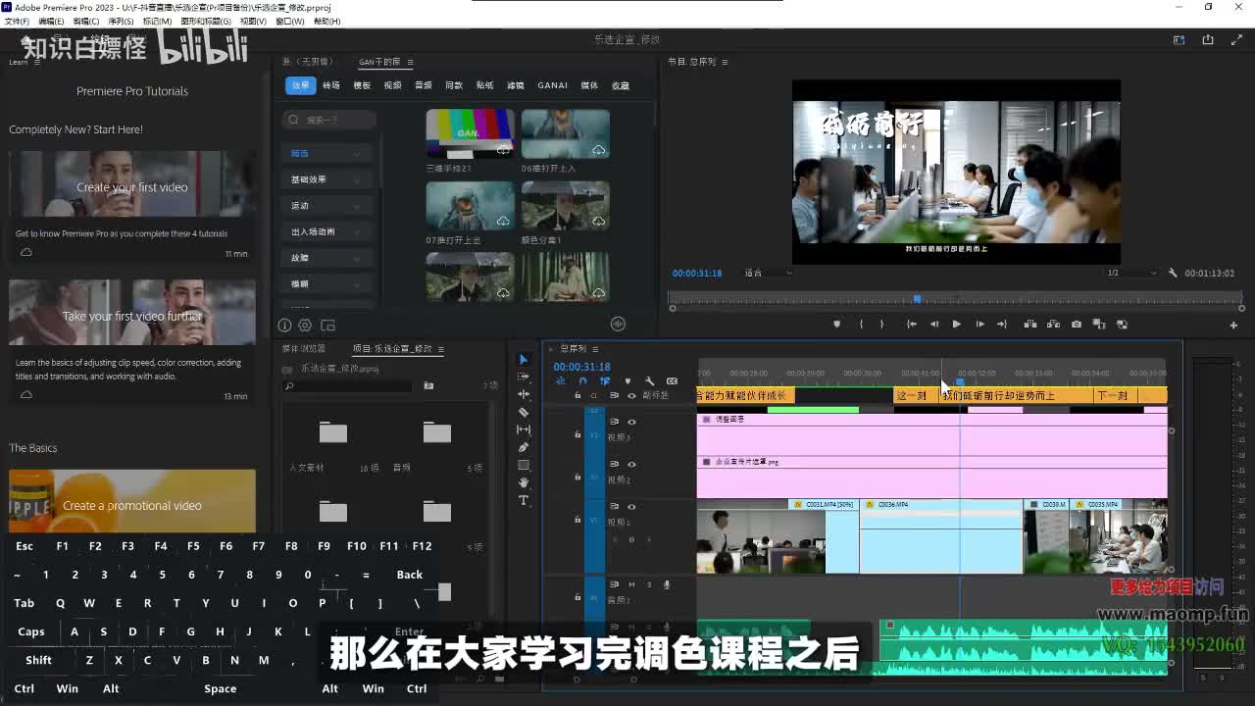
Task: Step back one frame in program monitor
Action: [x=933, y=325]
